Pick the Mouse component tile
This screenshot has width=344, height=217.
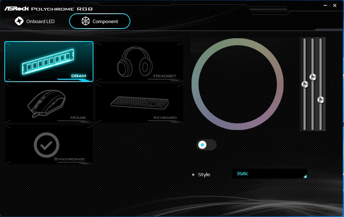point(49,103)
